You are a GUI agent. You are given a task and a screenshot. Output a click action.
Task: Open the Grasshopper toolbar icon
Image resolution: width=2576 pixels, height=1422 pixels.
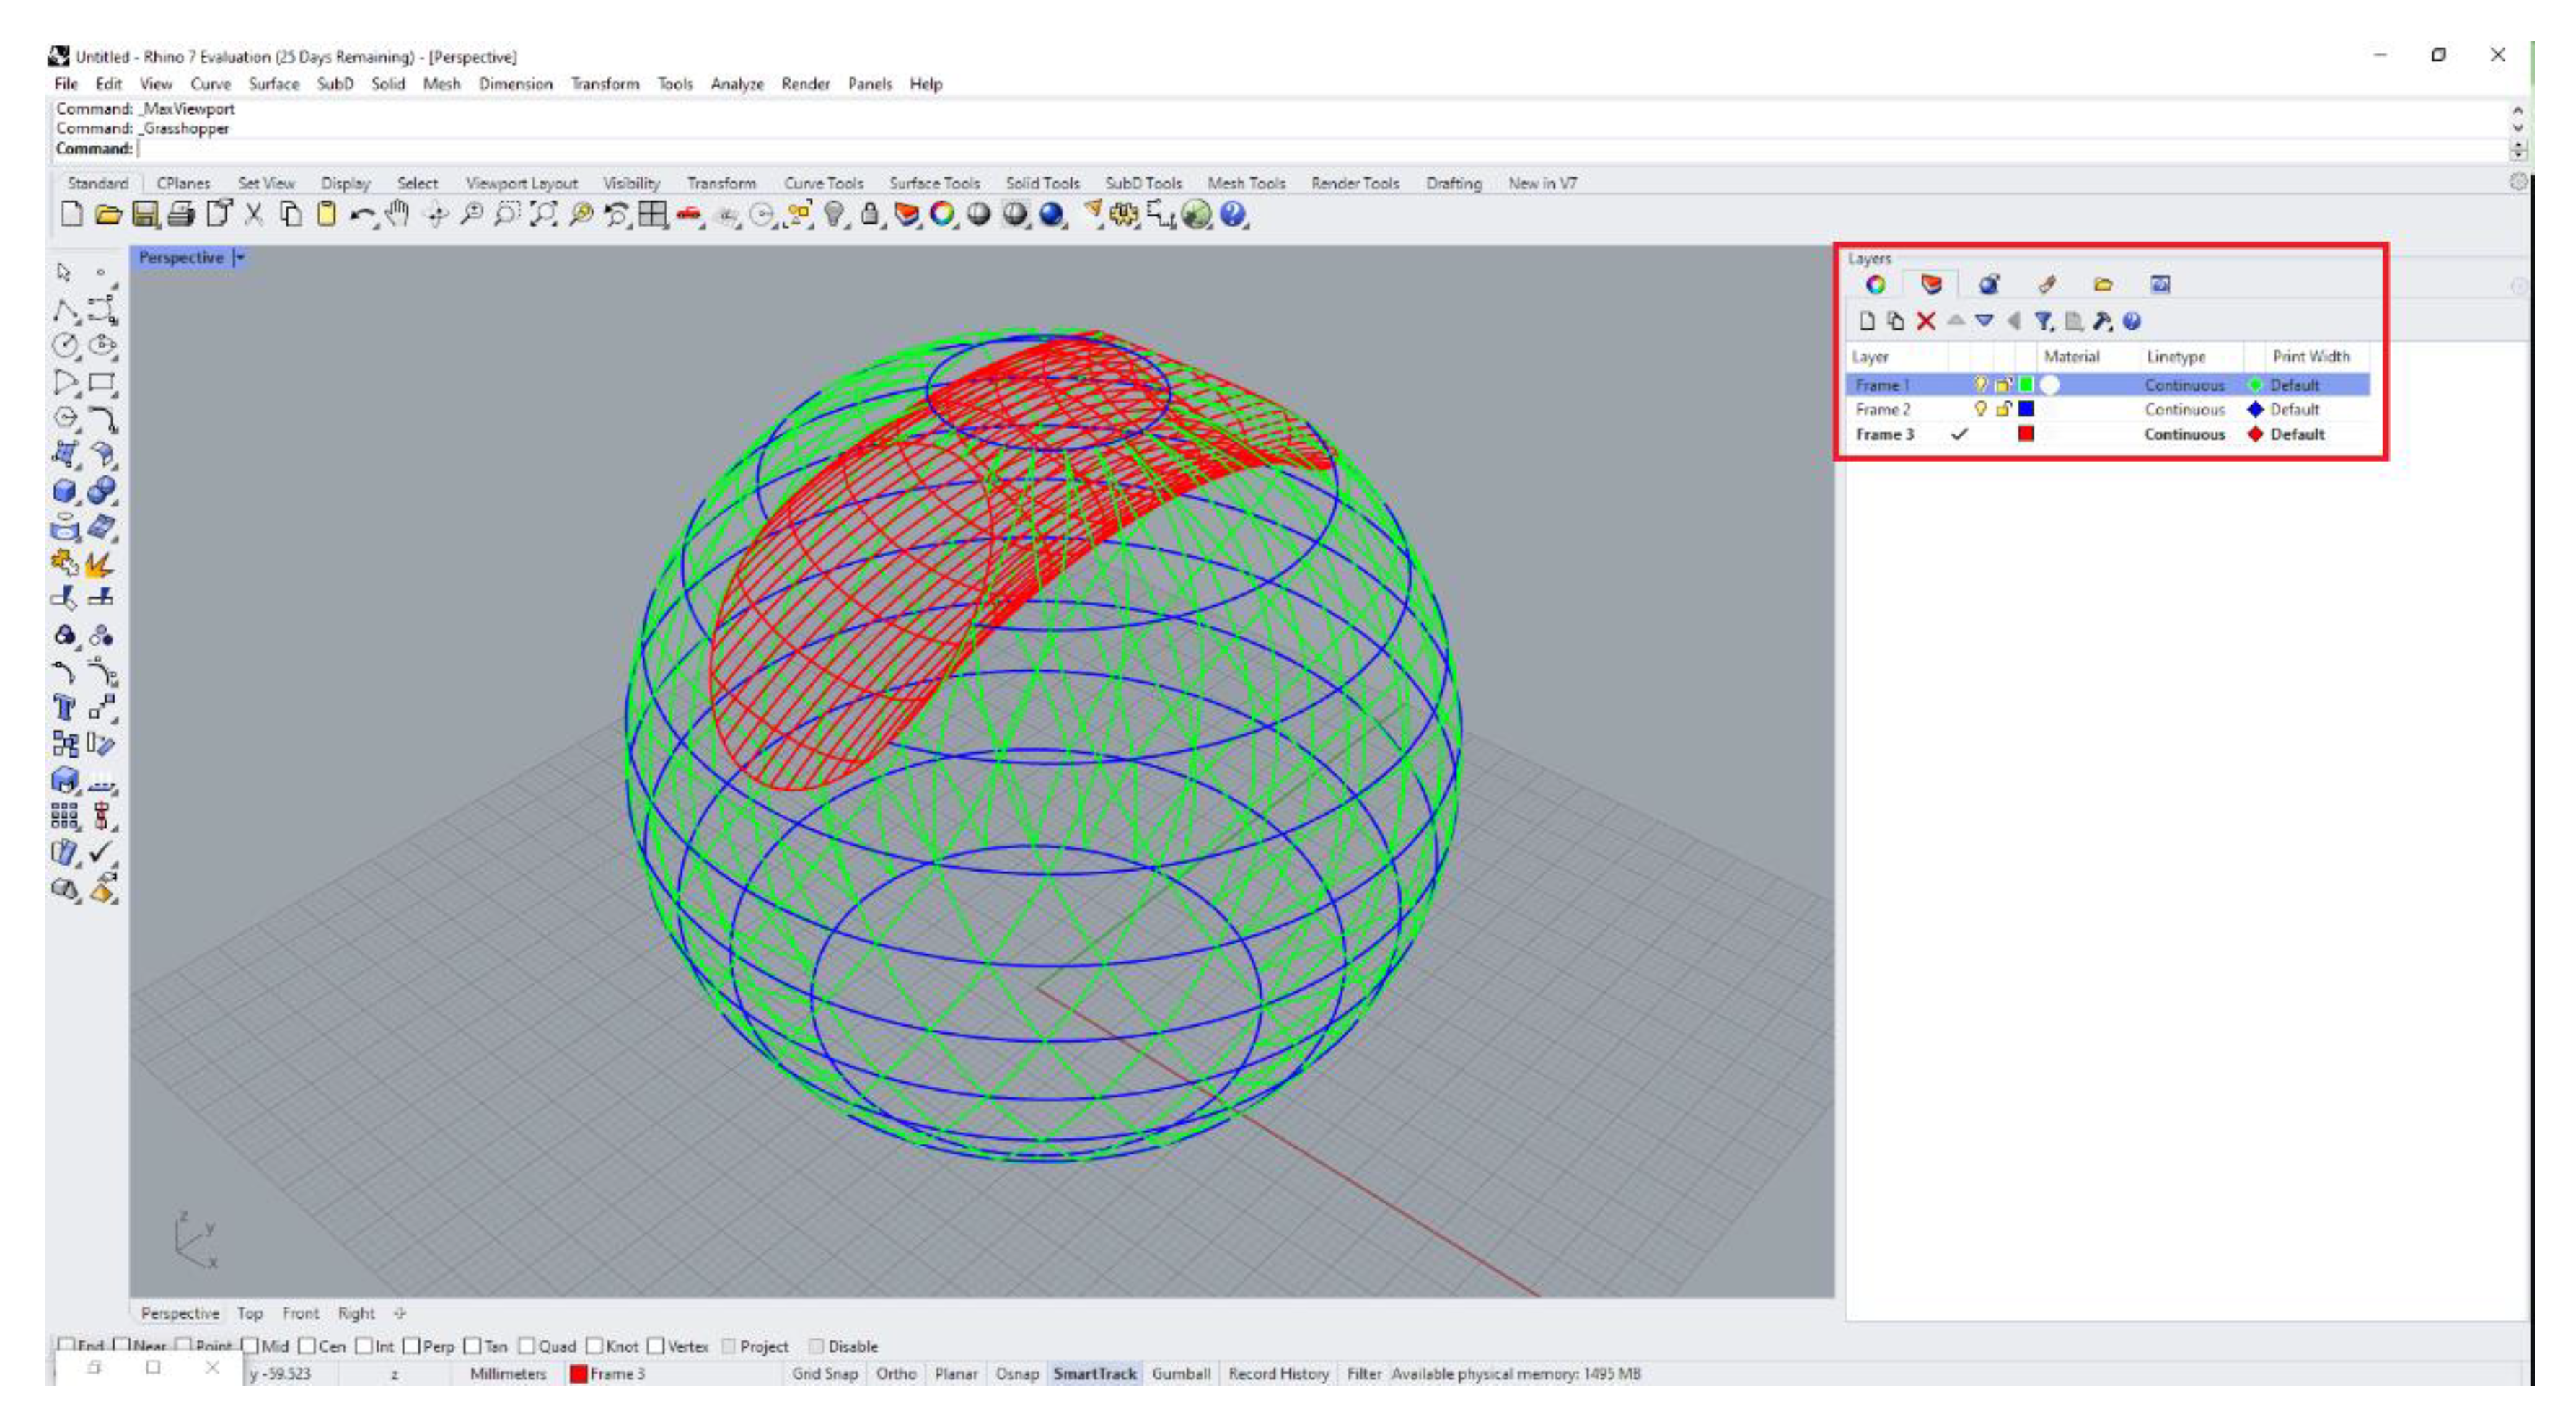click(x=1196, y=214)
